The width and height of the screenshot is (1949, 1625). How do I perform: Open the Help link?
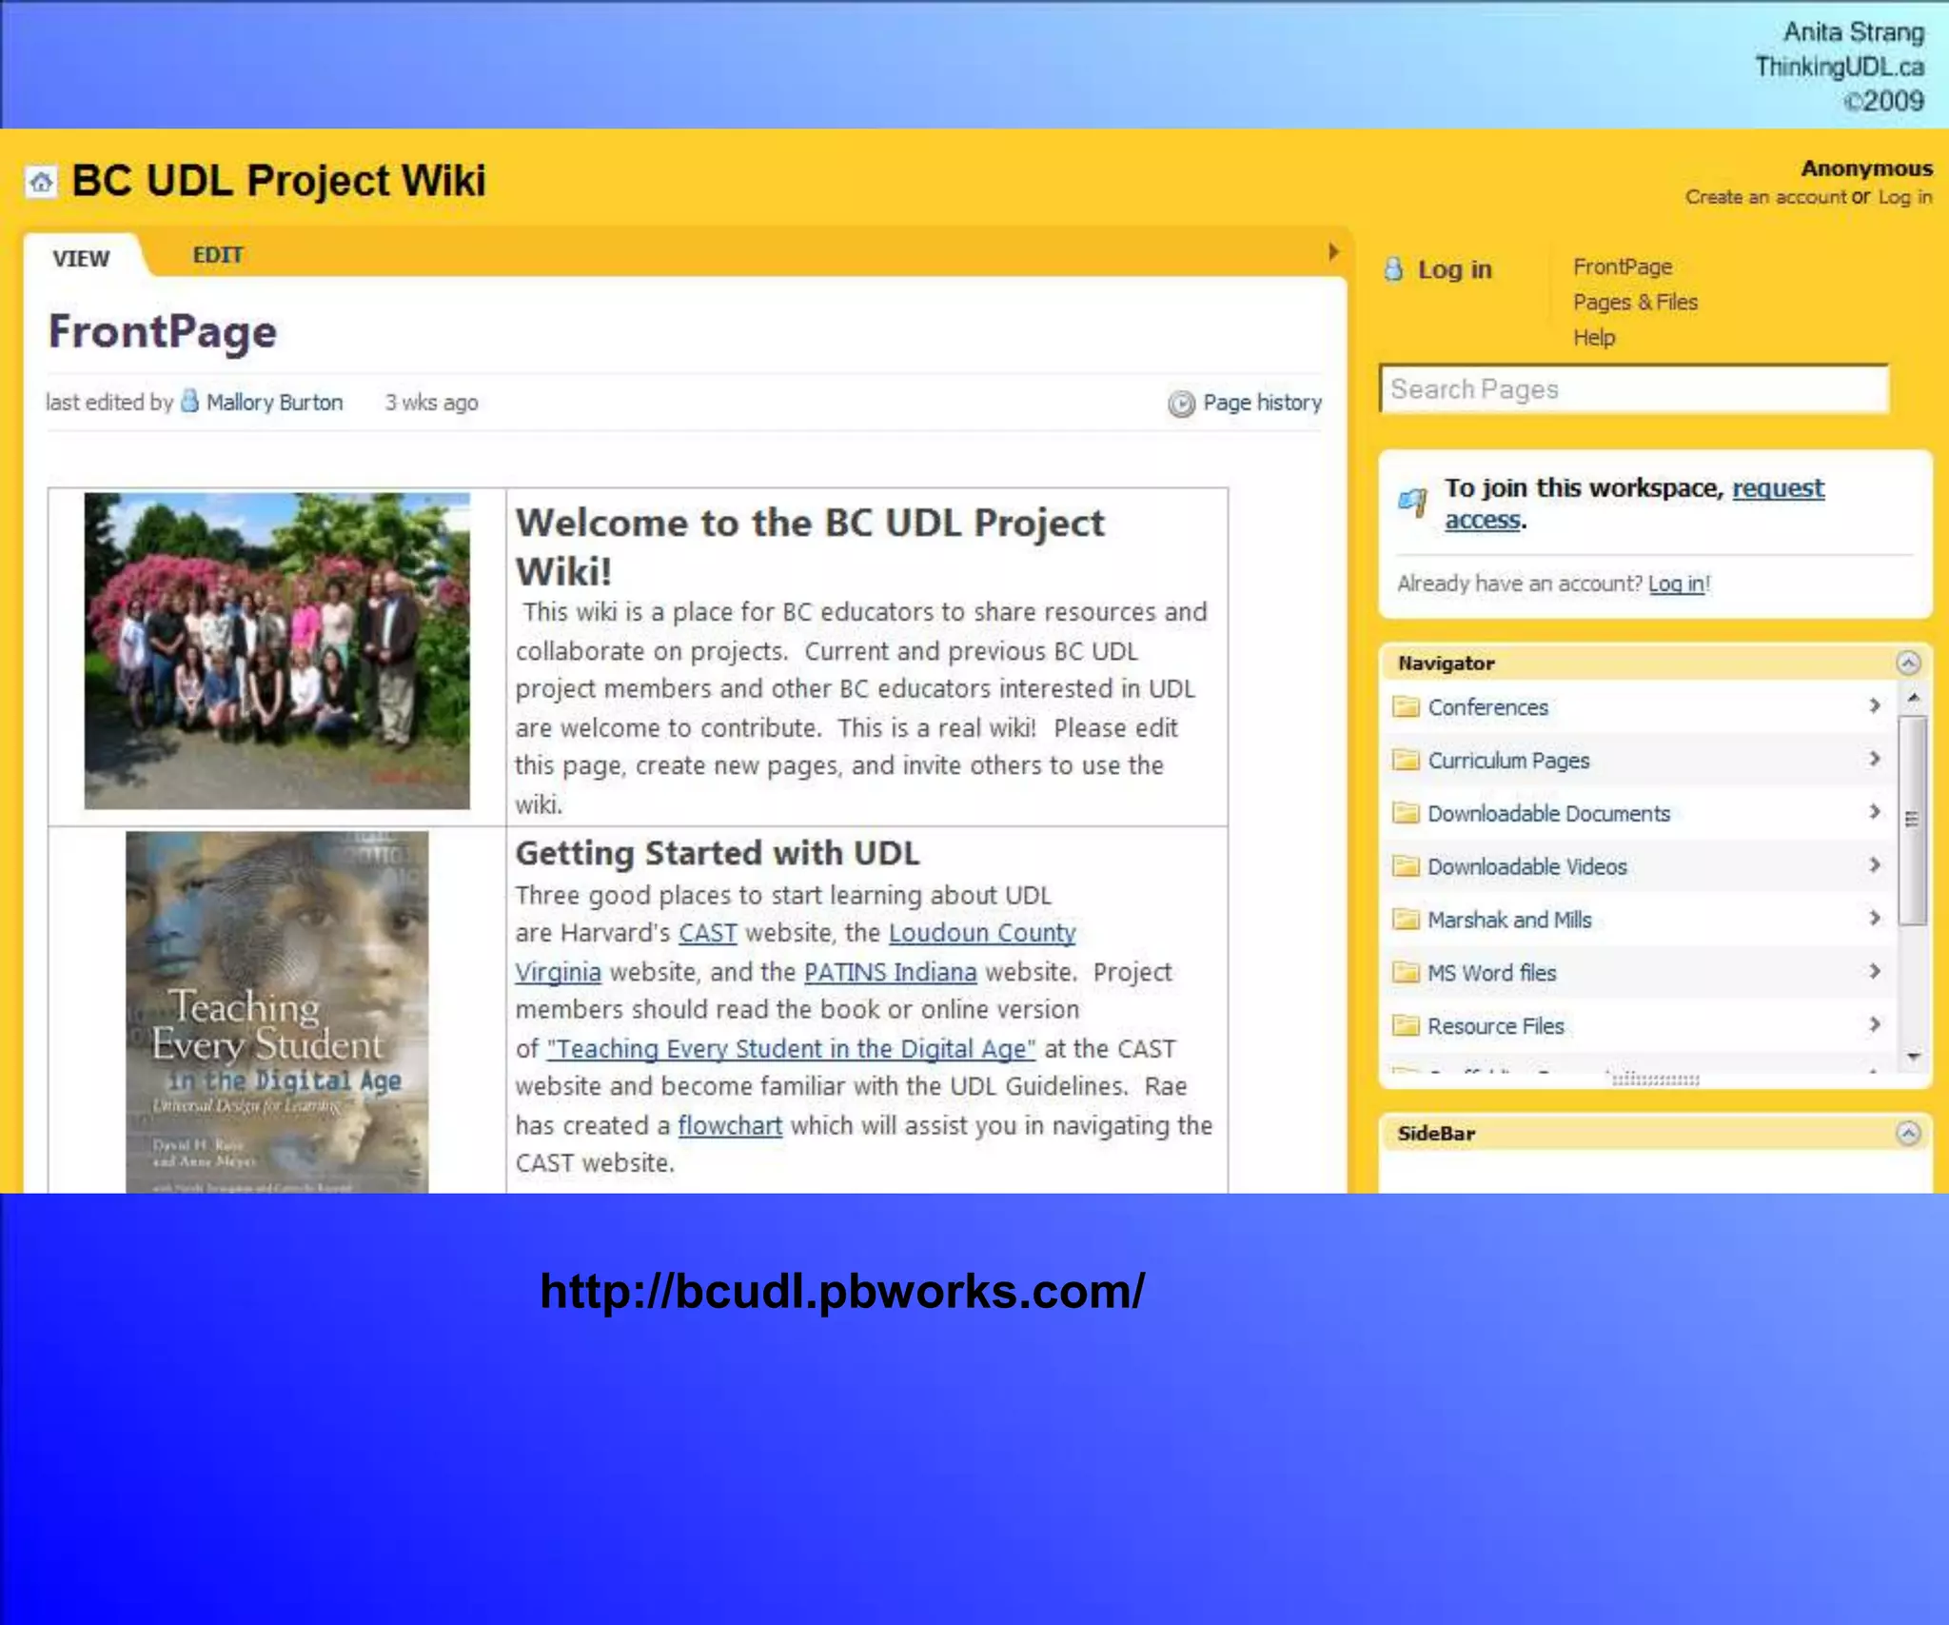pyautogui.click(x=1594, y=338)
